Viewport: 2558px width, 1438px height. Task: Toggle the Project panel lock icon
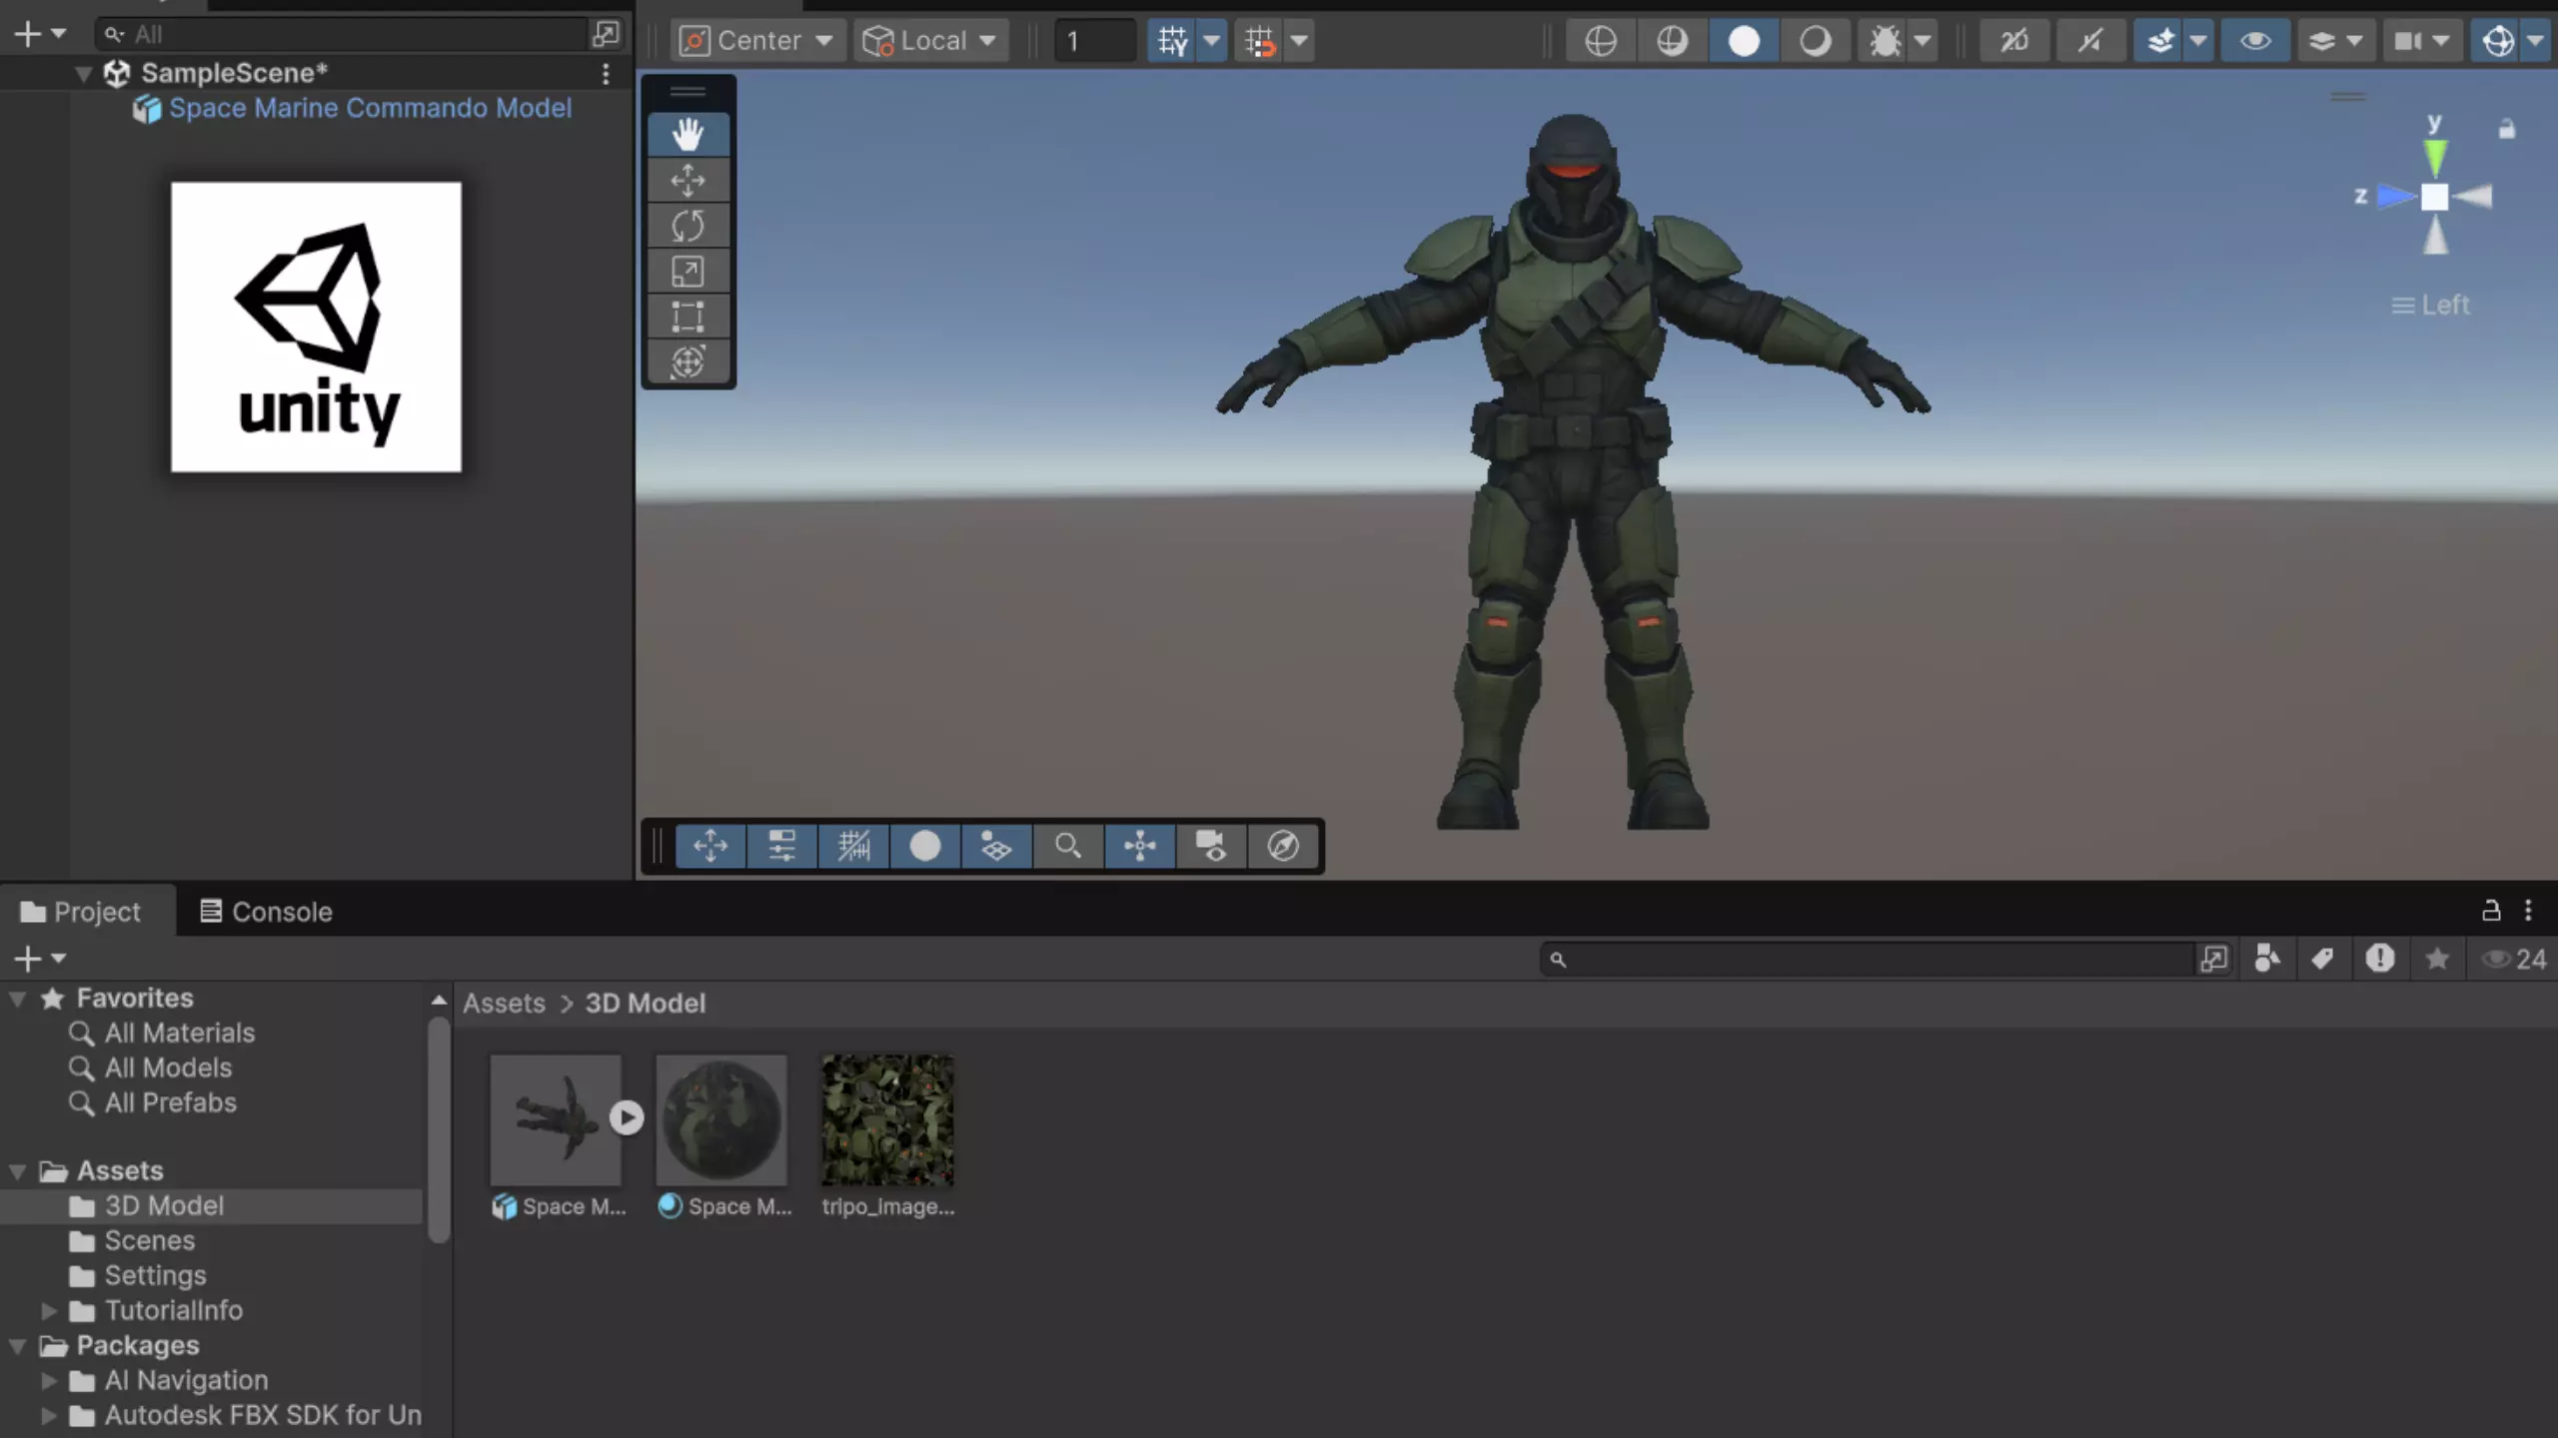(2491, 910)
